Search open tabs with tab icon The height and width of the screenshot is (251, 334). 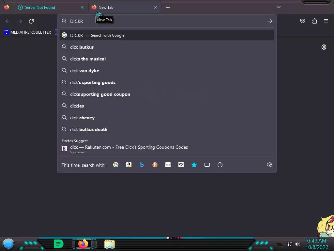[207, 165]
